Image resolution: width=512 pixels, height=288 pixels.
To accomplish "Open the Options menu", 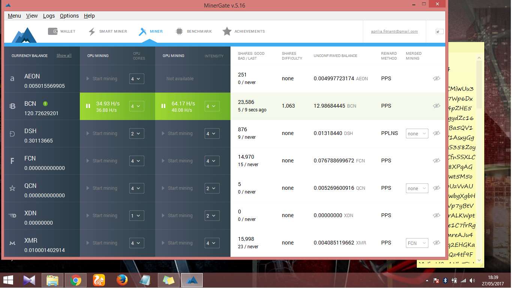I will (69, 16).
